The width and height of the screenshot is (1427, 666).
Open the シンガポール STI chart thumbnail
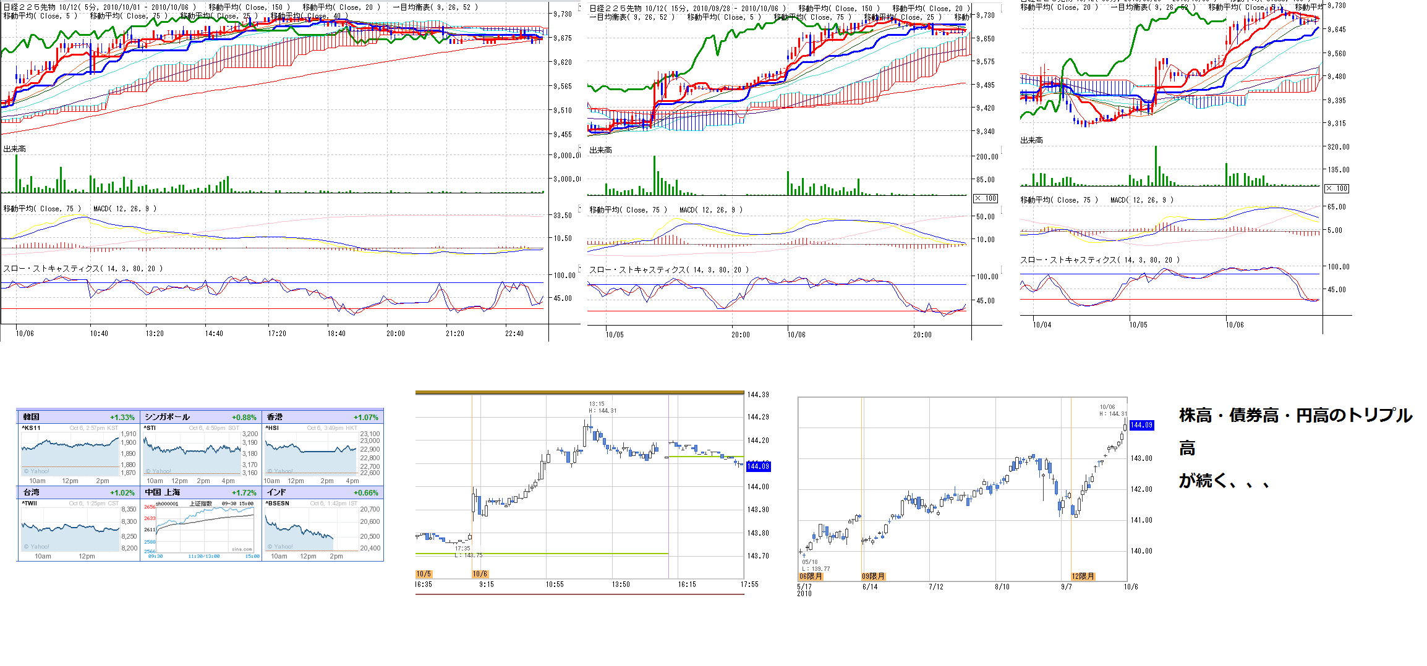click(x=192, y=454)
